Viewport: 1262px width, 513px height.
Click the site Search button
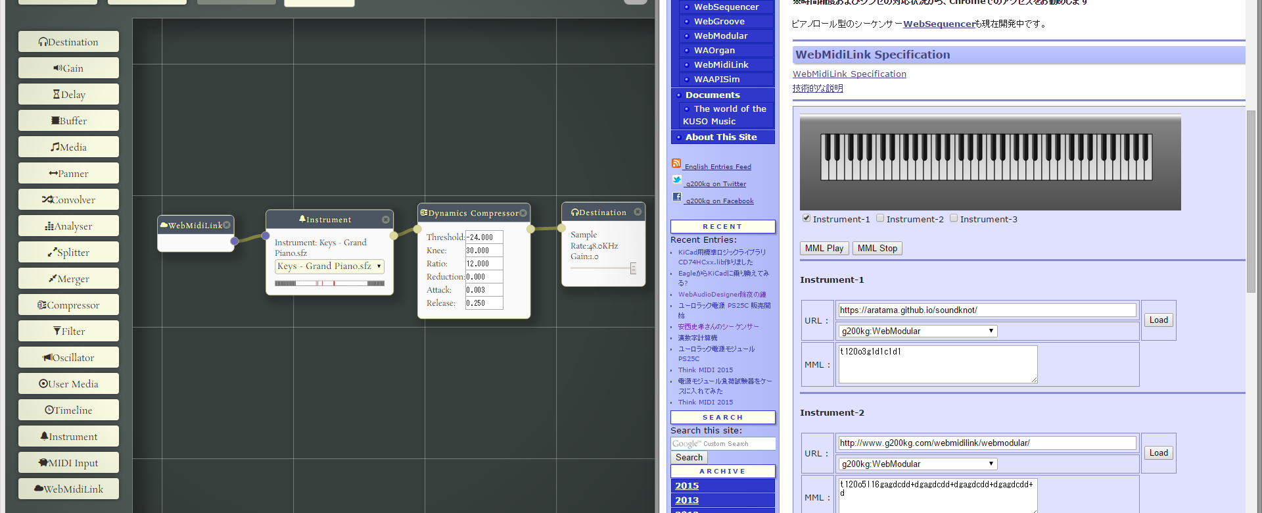click(x=689, y=457)
